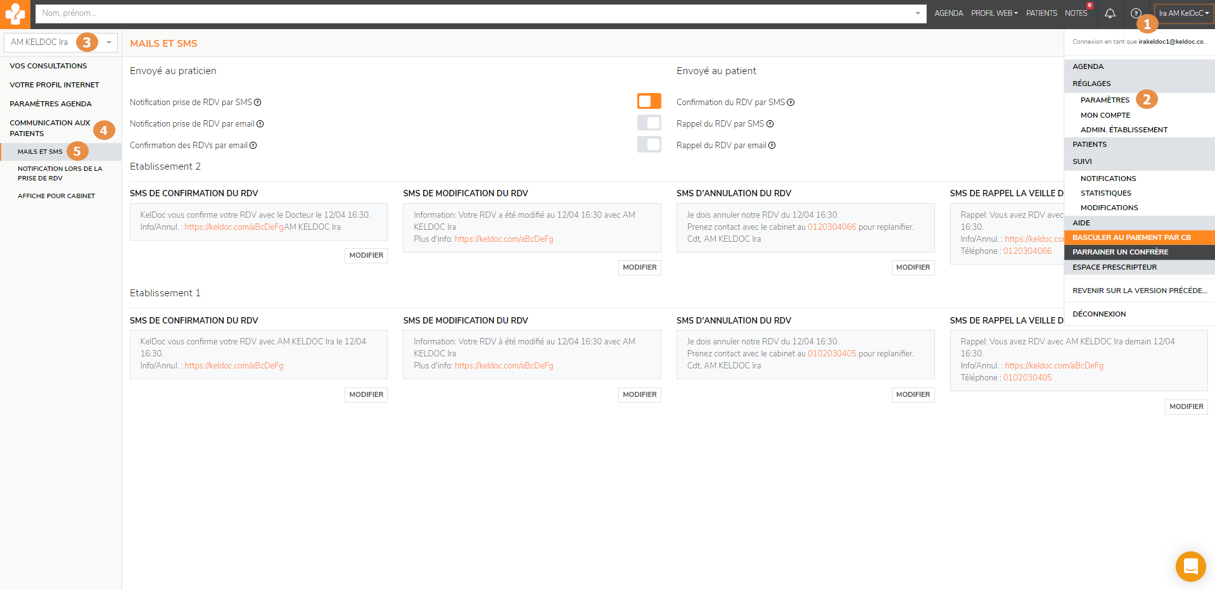Enable Confirmation des RDVs par email switch

point(649,144)
